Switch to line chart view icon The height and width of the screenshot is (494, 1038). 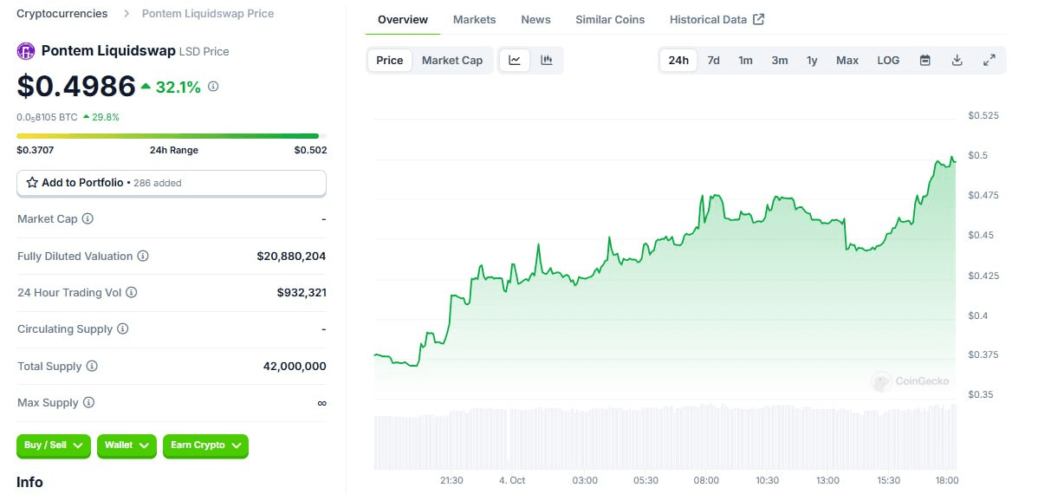click(515, 61)
